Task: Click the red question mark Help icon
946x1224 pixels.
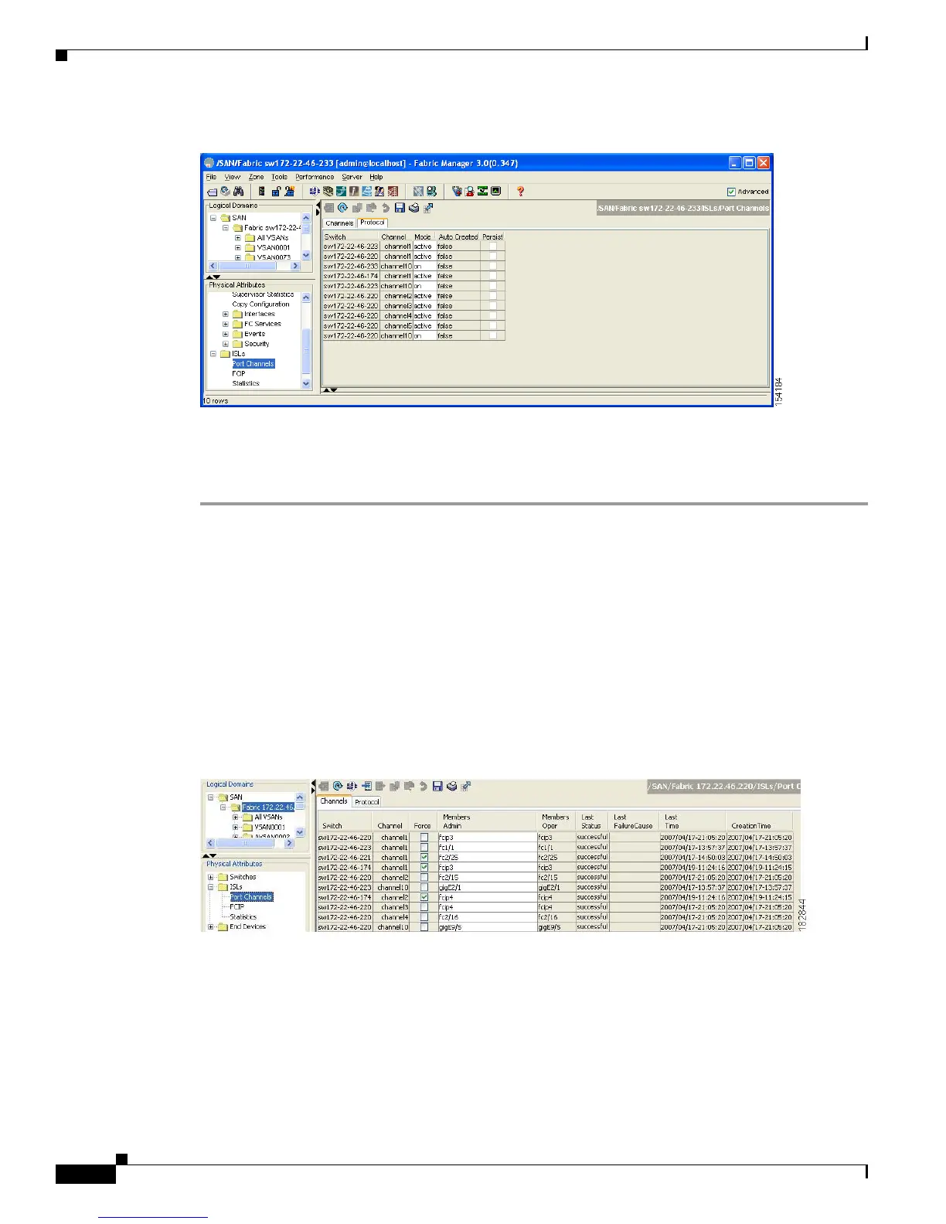Action: point(520,191)
